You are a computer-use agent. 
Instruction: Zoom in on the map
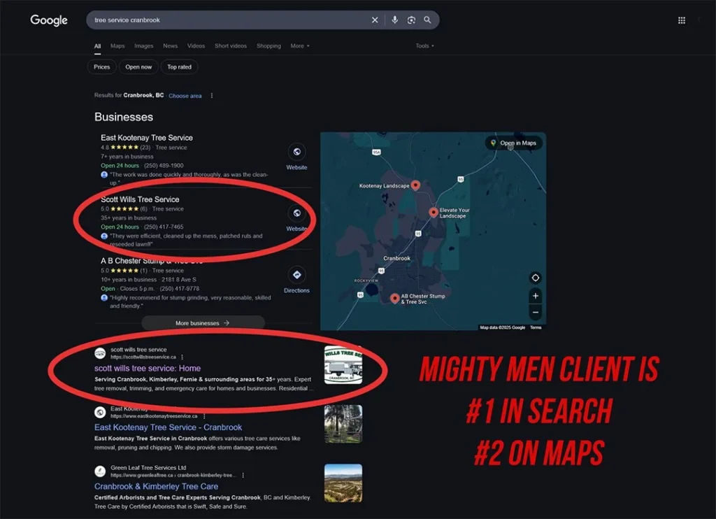(536, 296)
